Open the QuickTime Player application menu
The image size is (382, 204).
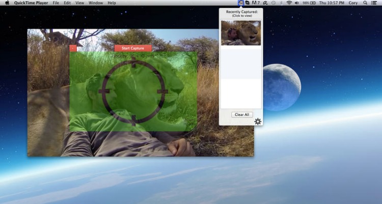31,3
